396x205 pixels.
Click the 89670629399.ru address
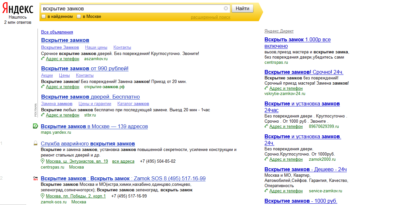coord(324,126)
